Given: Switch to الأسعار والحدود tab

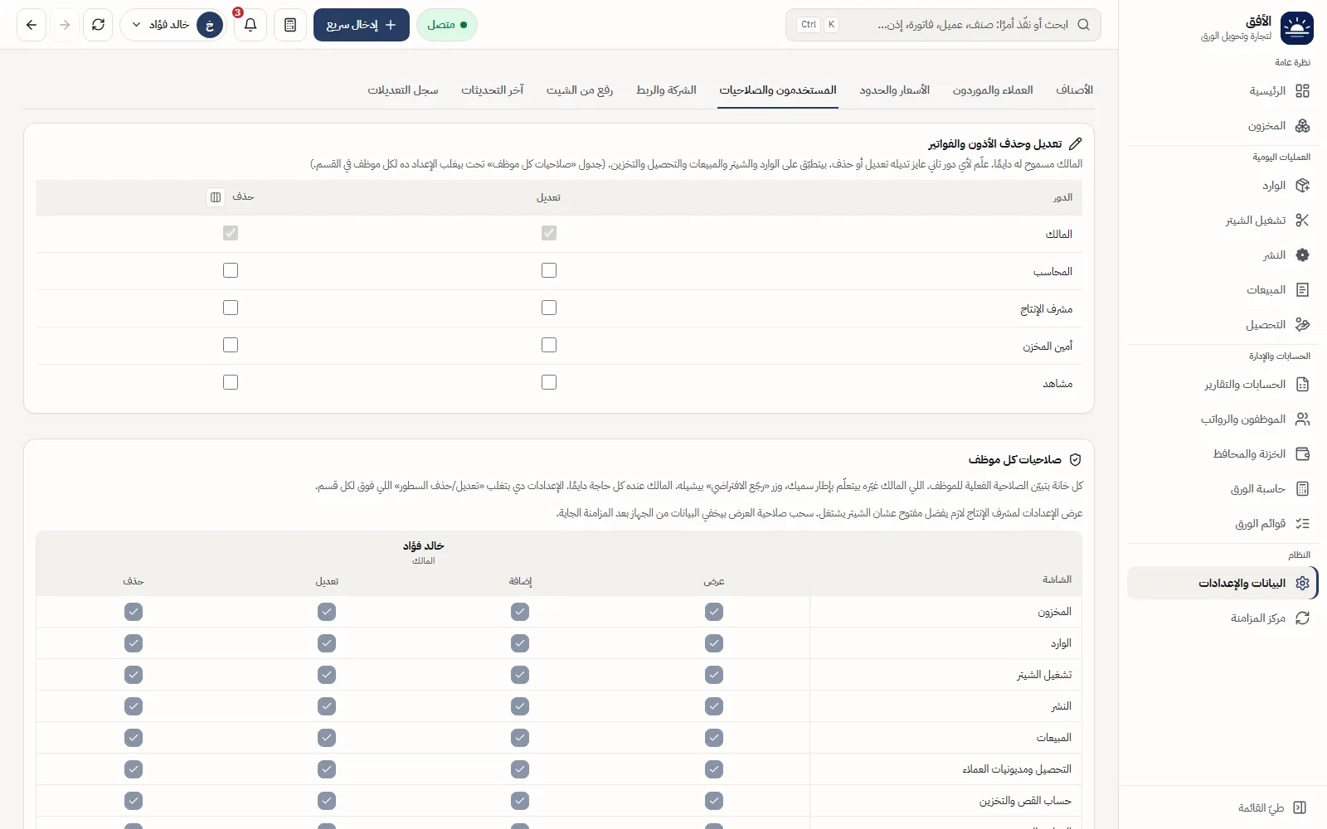Looking at the screenshot, I should [x=894, y=90].
